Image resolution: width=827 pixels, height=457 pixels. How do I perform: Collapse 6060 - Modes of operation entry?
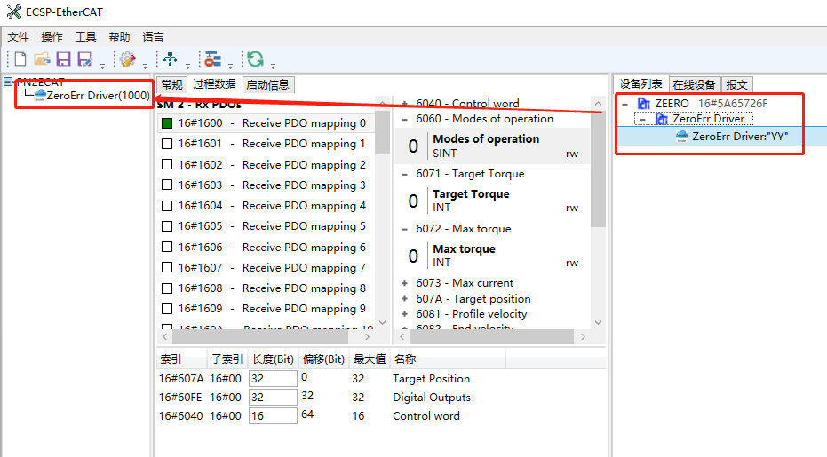click(x=404, y=119)
